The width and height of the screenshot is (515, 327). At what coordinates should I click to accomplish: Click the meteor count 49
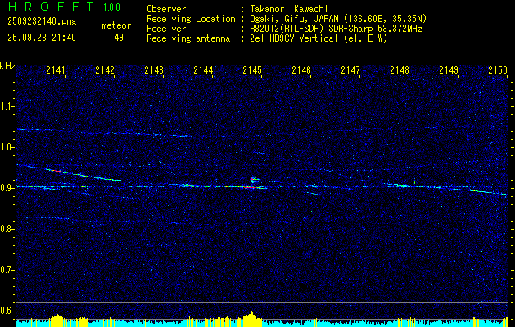pyautogui.click(x=119, y=38)
